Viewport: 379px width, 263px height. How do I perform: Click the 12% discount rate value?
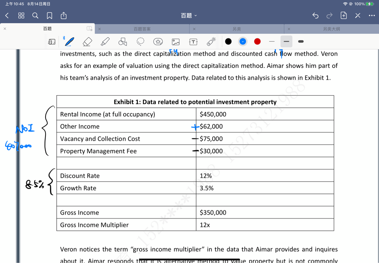point(206,176)
